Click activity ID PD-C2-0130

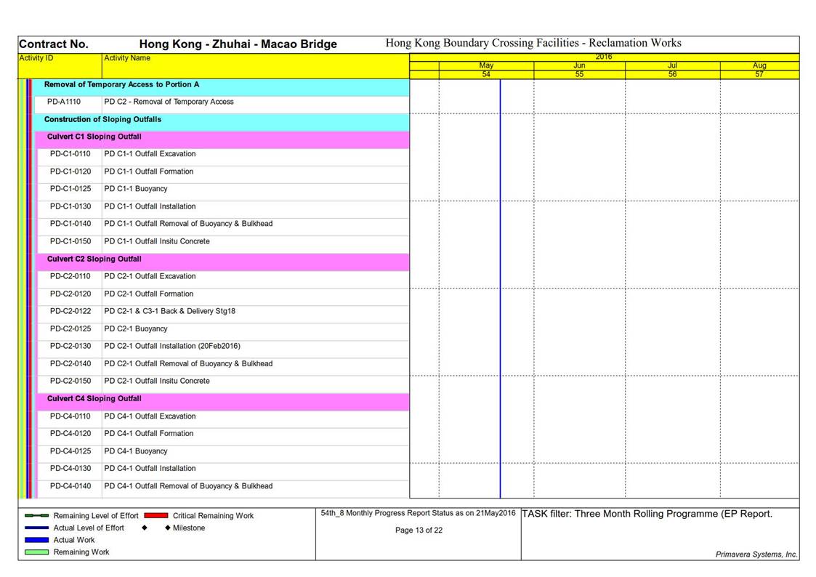coord(70,346)
